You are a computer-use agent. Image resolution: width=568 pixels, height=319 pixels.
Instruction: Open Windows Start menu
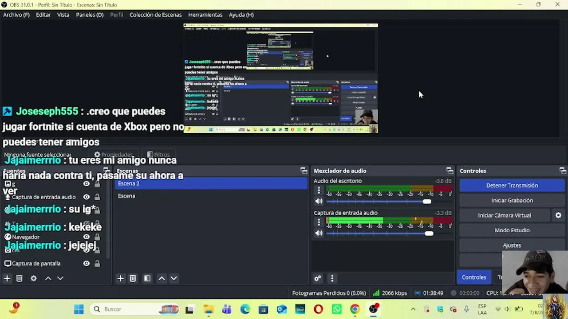[79, 309]
